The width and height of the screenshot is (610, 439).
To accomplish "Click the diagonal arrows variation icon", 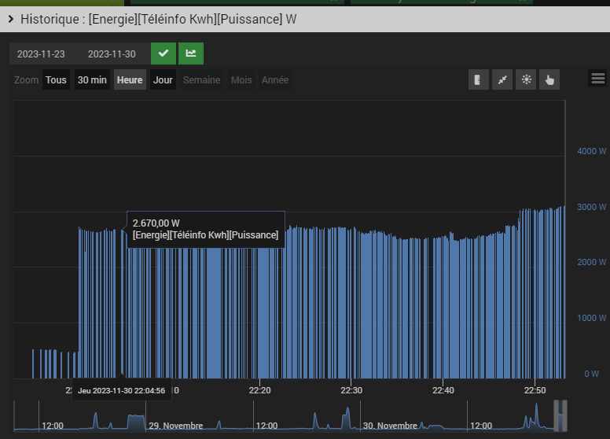I will (x=502, y=79).
